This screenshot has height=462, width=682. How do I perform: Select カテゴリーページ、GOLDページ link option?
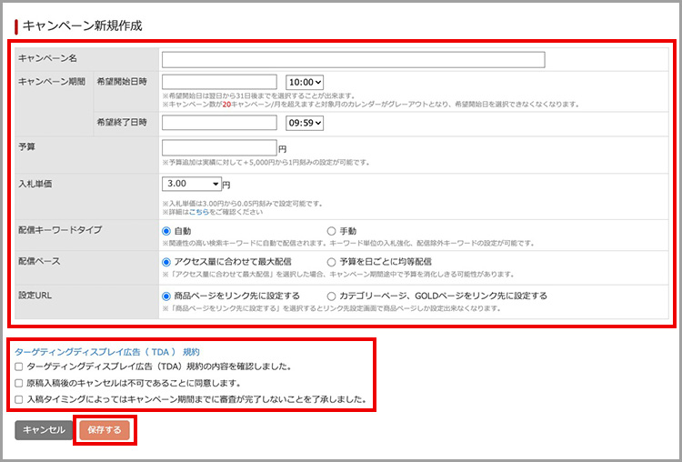(331, 296)
